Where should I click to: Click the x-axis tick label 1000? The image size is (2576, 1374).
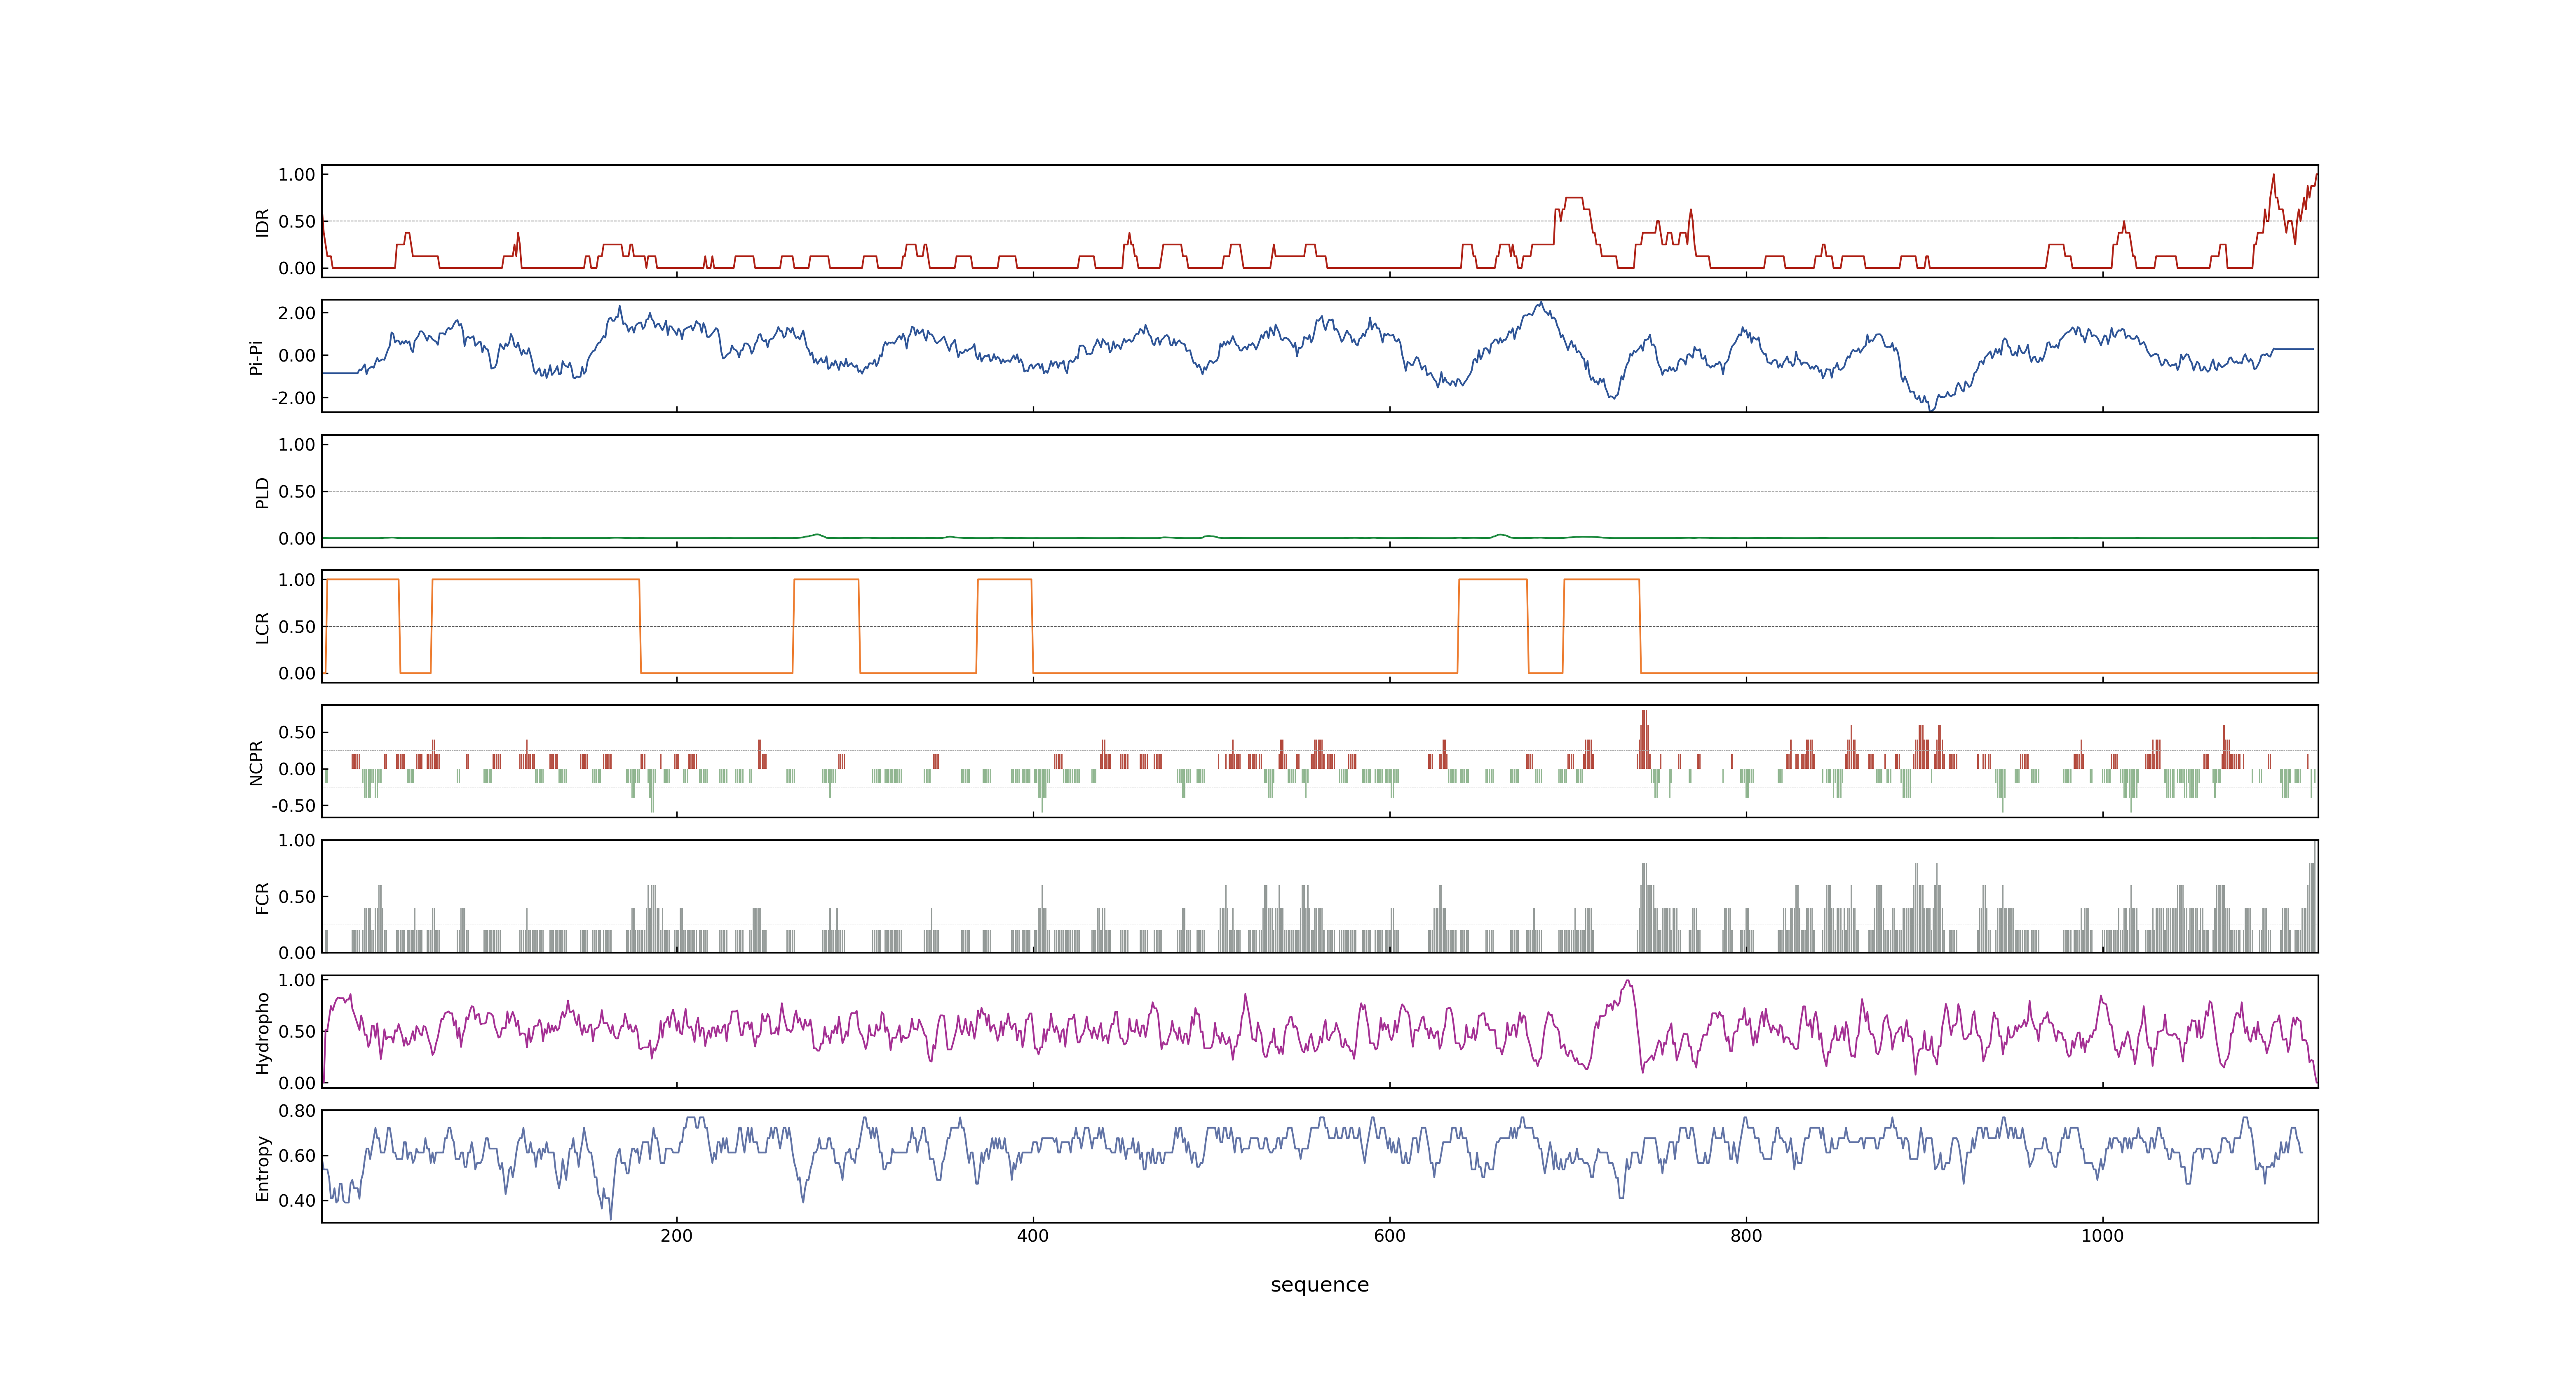pos(2102,1236)
